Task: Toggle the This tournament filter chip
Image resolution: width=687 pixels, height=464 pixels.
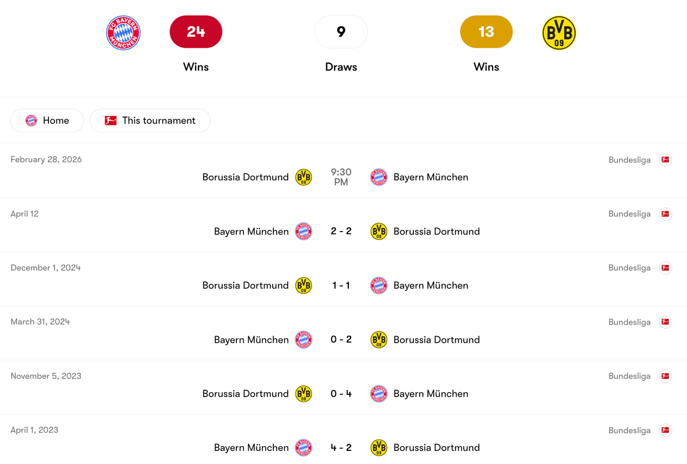Action: tap(150, 121)
